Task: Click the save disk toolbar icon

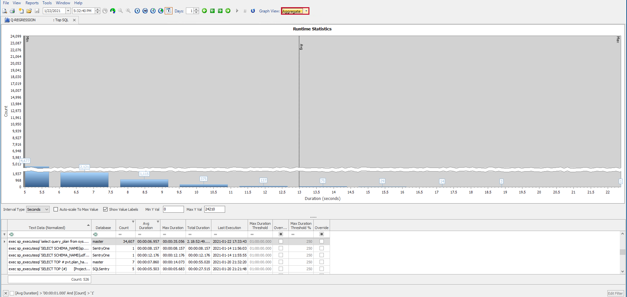Action: (x=37, y=11)
